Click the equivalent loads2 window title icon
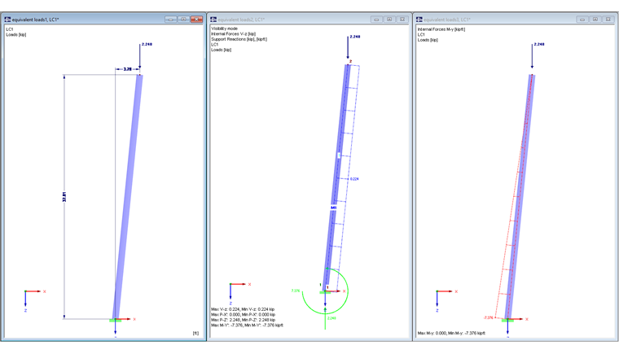This screenshot has width=619, height=354. pos(213,19)
